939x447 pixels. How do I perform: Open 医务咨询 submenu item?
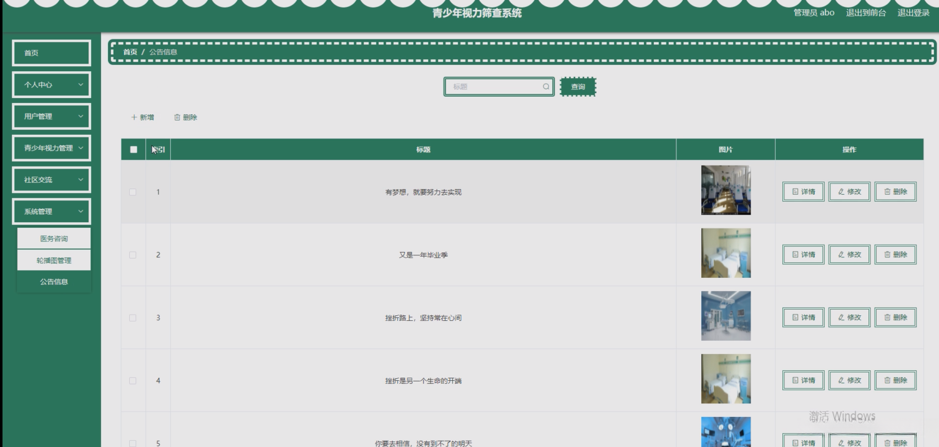[x=54, y=238]
